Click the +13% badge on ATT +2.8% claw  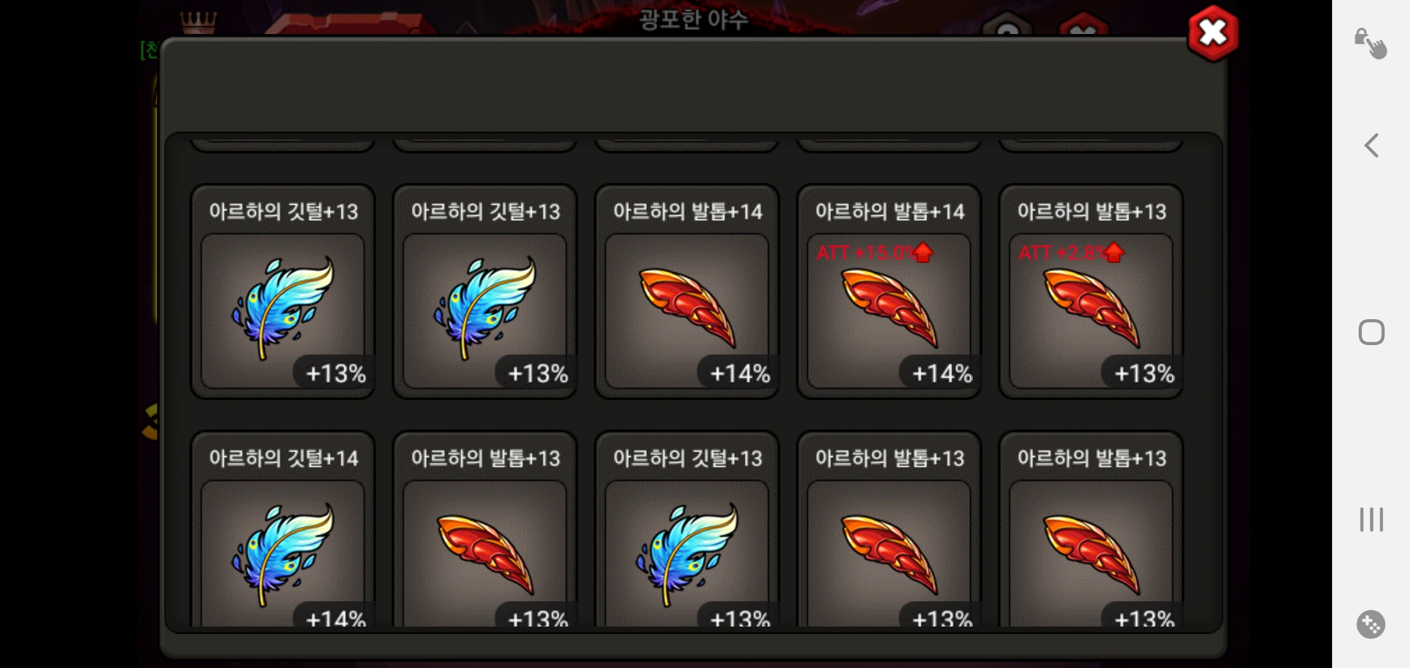pyautogui.click(x=1143, y=373)
